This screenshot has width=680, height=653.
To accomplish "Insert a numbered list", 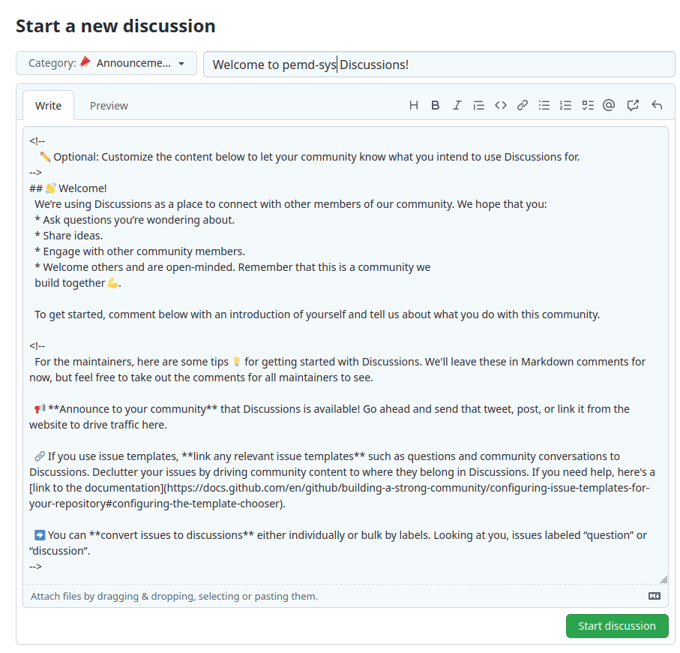I will click(x=566, y=106).
